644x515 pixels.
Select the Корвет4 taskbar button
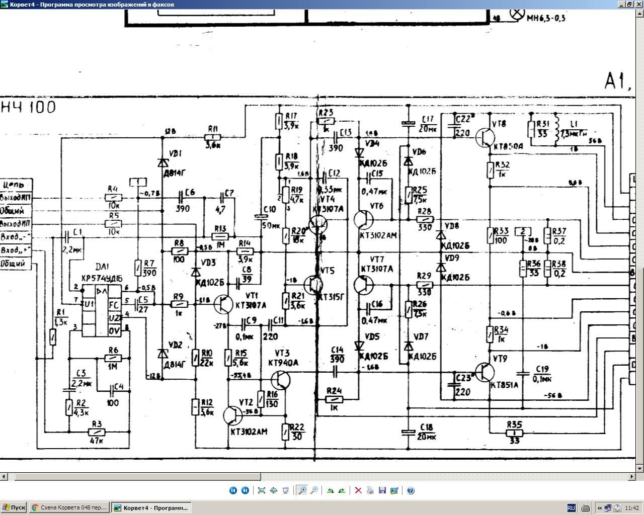[151, 508]
